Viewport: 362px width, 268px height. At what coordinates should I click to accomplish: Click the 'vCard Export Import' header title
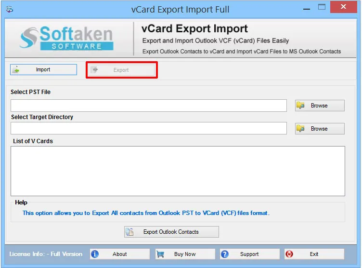tap(194, 28)
